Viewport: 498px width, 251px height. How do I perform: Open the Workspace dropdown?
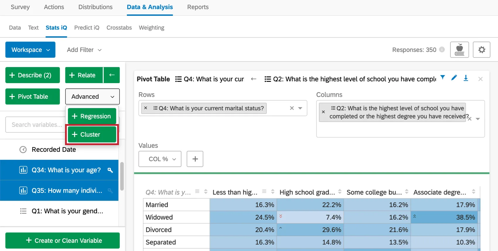30,50
